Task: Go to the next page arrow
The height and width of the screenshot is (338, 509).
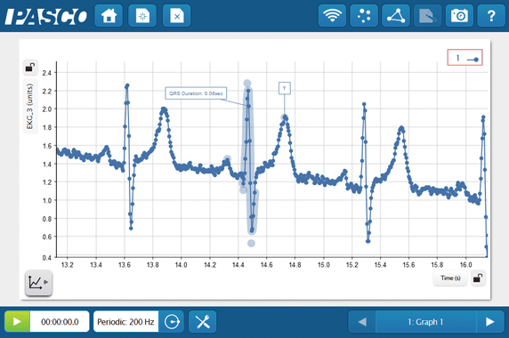Action: 489,321
